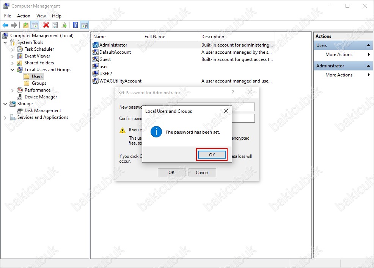Expand the Task Scheduler tree node
This screenshot has height=268, width=374.
[x=13, y=50]
